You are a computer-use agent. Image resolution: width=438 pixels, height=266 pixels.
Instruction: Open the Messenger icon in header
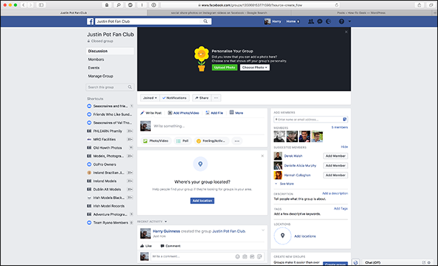click(320, 22)
